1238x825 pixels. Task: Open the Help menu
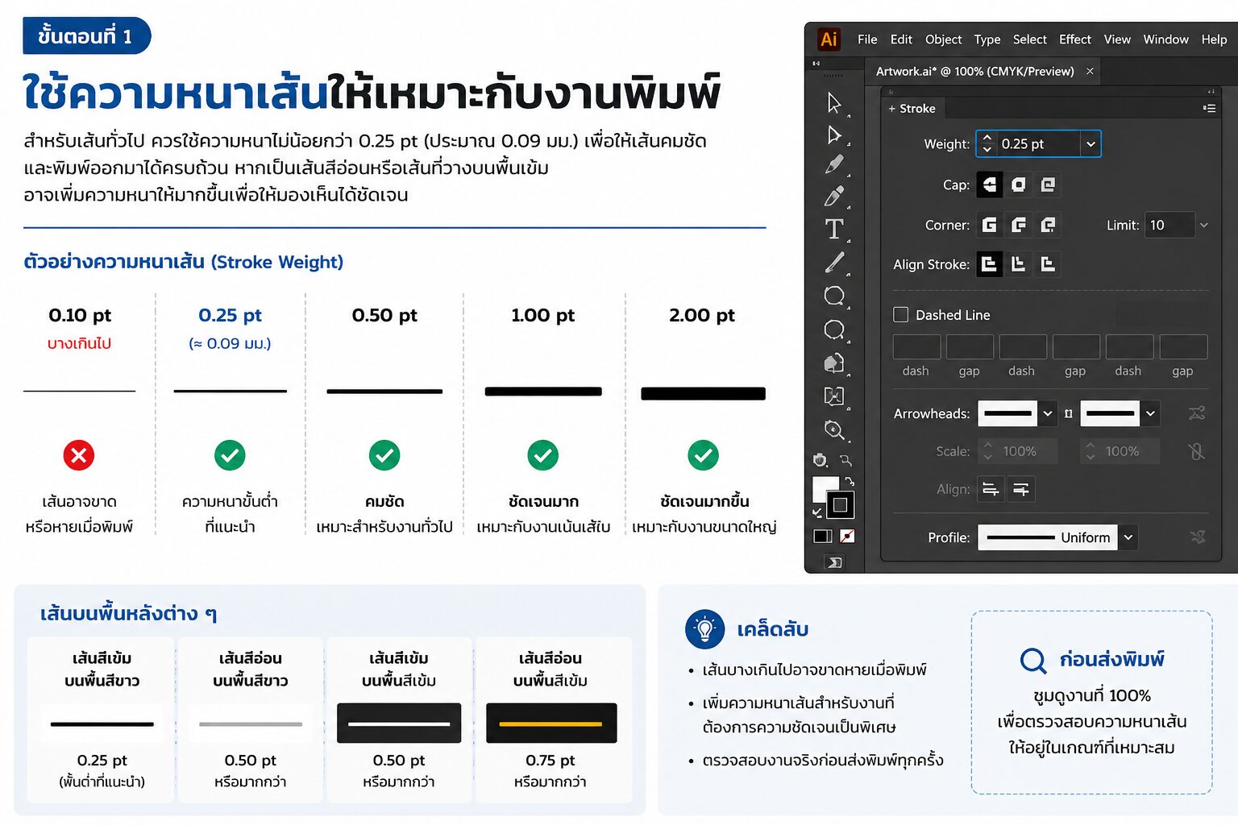[x=1214, y=39]
